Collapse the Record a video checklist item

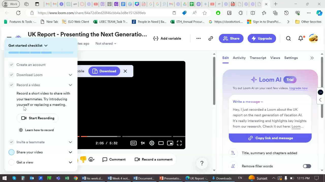[70, 85]
